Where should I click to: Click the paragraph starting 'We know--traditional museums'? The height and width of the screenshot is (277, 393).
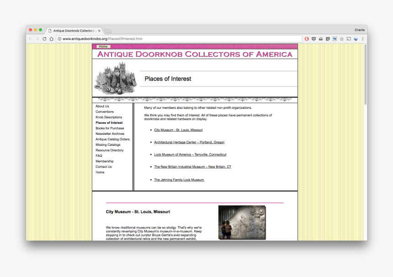(154, 233)
